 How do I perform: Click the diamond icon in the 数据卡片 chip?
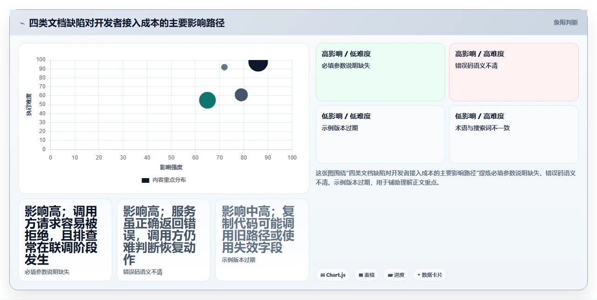[x=419, y=275]
